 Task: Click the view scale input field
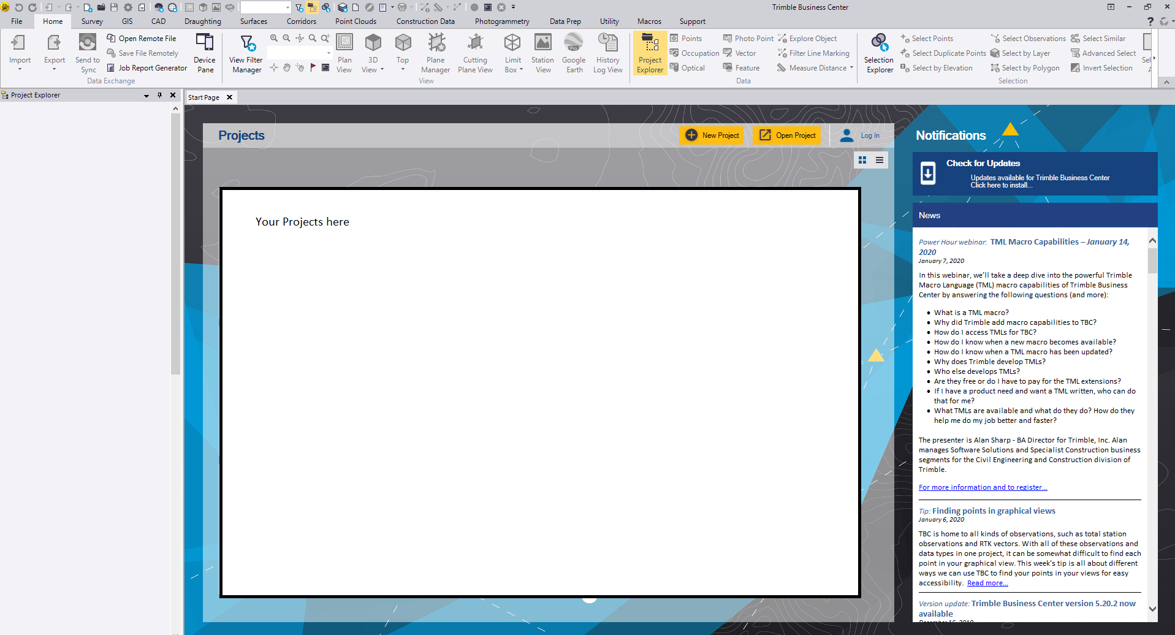click(x=300, y=53)
